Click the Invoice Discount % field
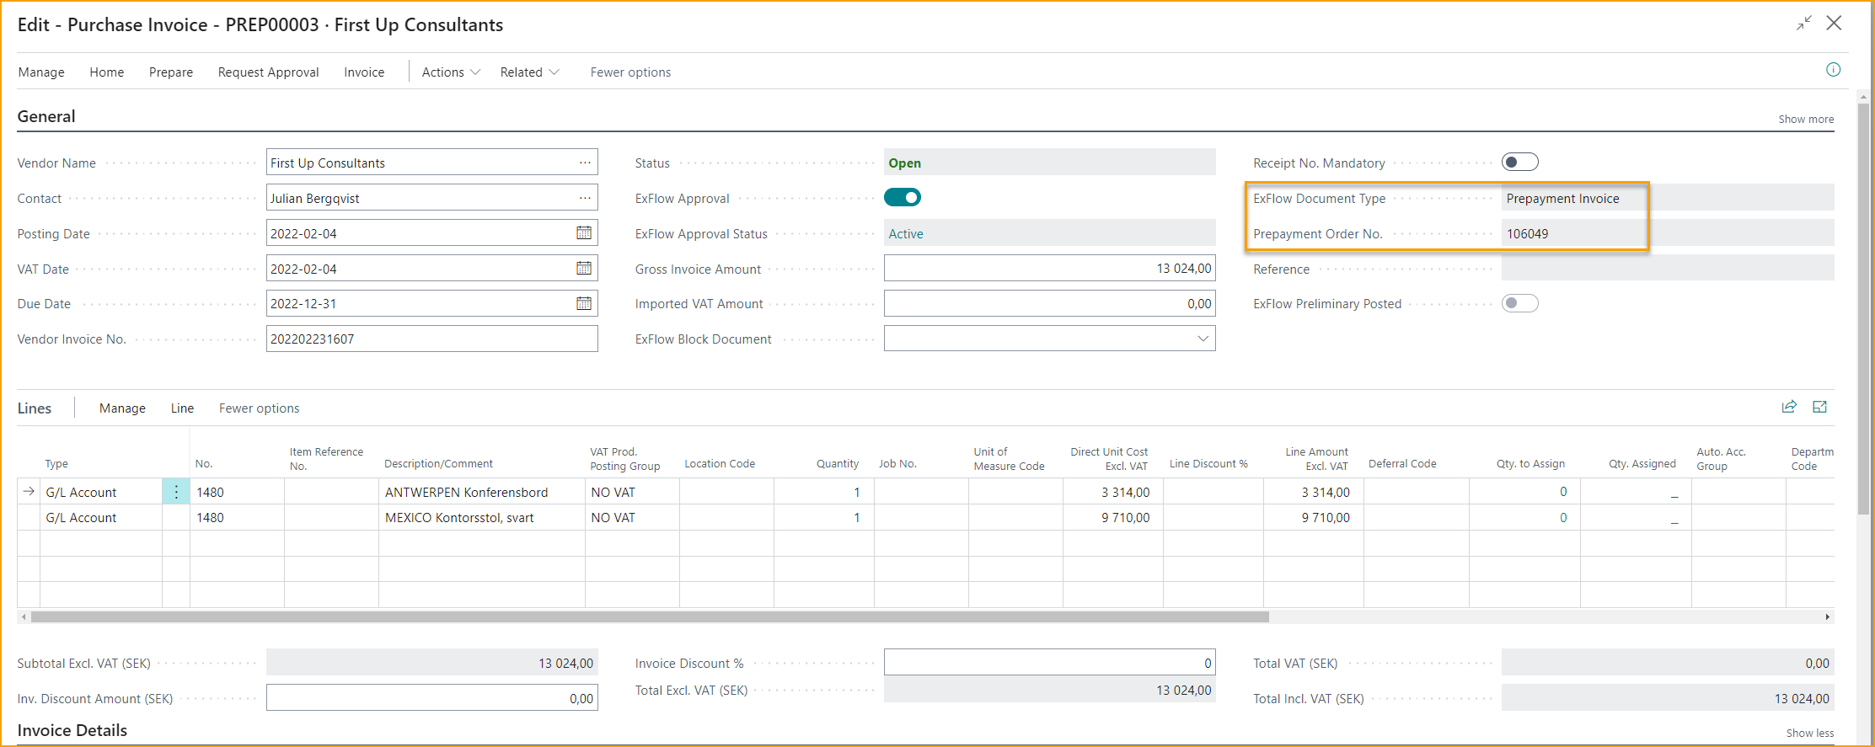Screen dimensions: 1875x747 [x=1049, y=663]
